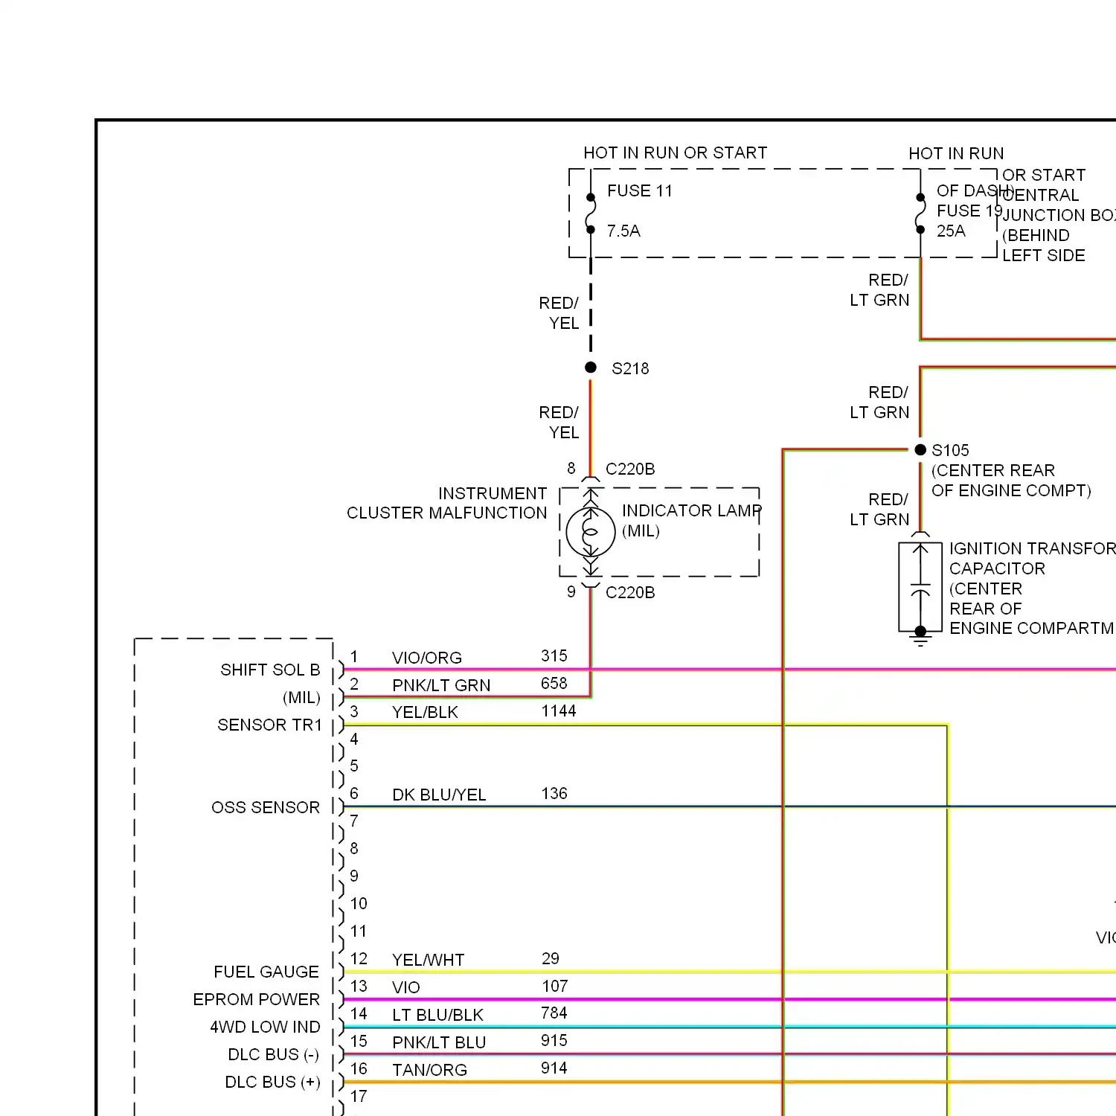The image size is (1116, 1116).
Task: Click circuit number 107
Action: tap(555, 987)
